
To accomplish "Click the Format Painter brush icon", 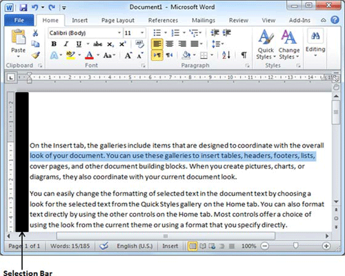I will point(36,55).
